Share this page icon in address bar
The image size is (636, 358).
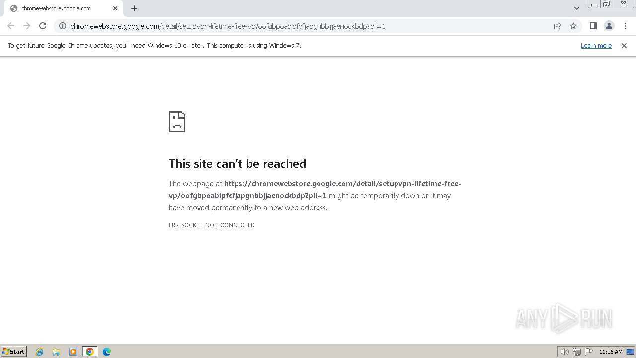click(557, 26)
